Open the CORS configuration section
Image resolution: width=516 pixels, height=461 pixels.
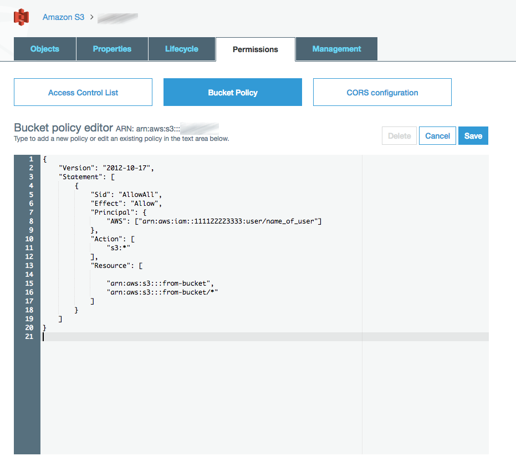[x=382, y=92]
